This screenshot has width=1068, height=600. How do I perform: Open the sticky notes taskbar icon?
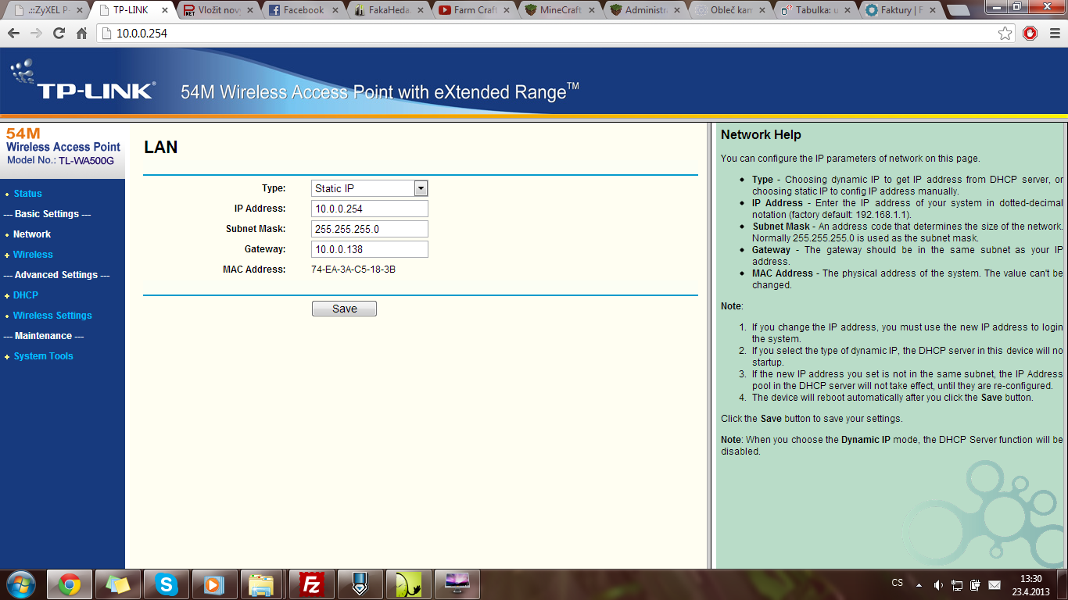(118, 584)
